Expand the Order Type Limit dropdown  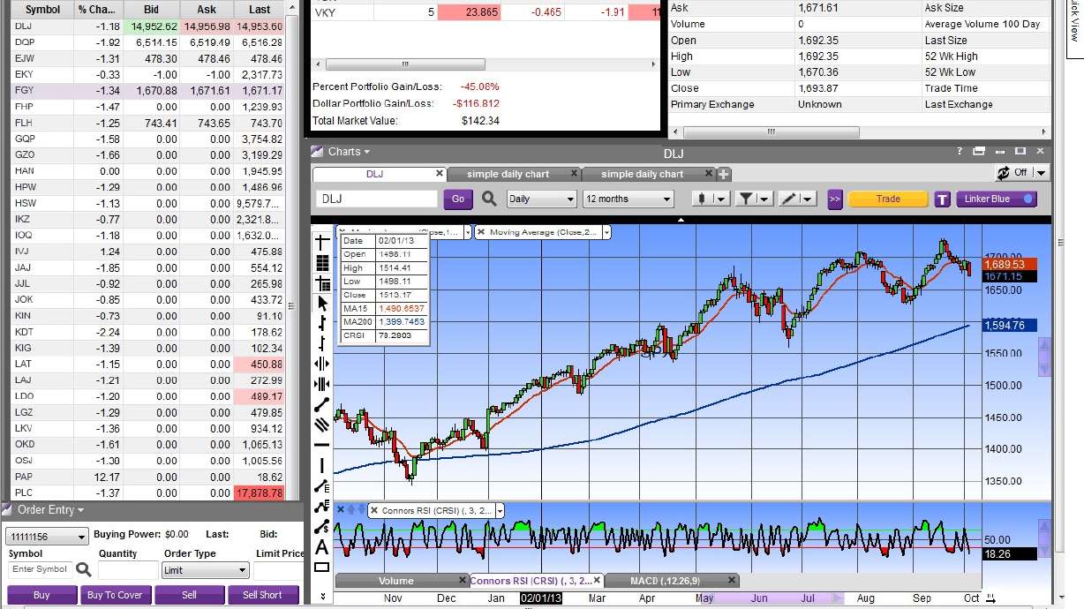(x=205, y=570)
